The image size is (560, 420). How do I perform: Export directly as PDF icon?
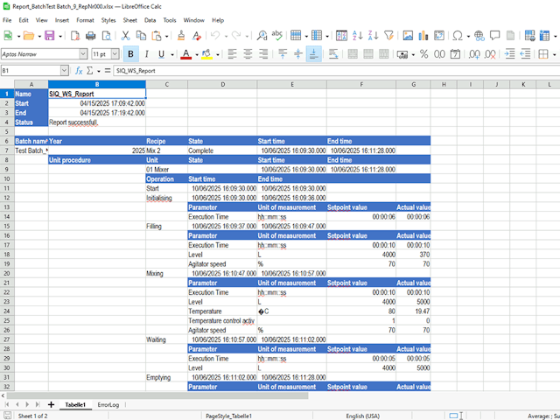[x=75, y=35]
